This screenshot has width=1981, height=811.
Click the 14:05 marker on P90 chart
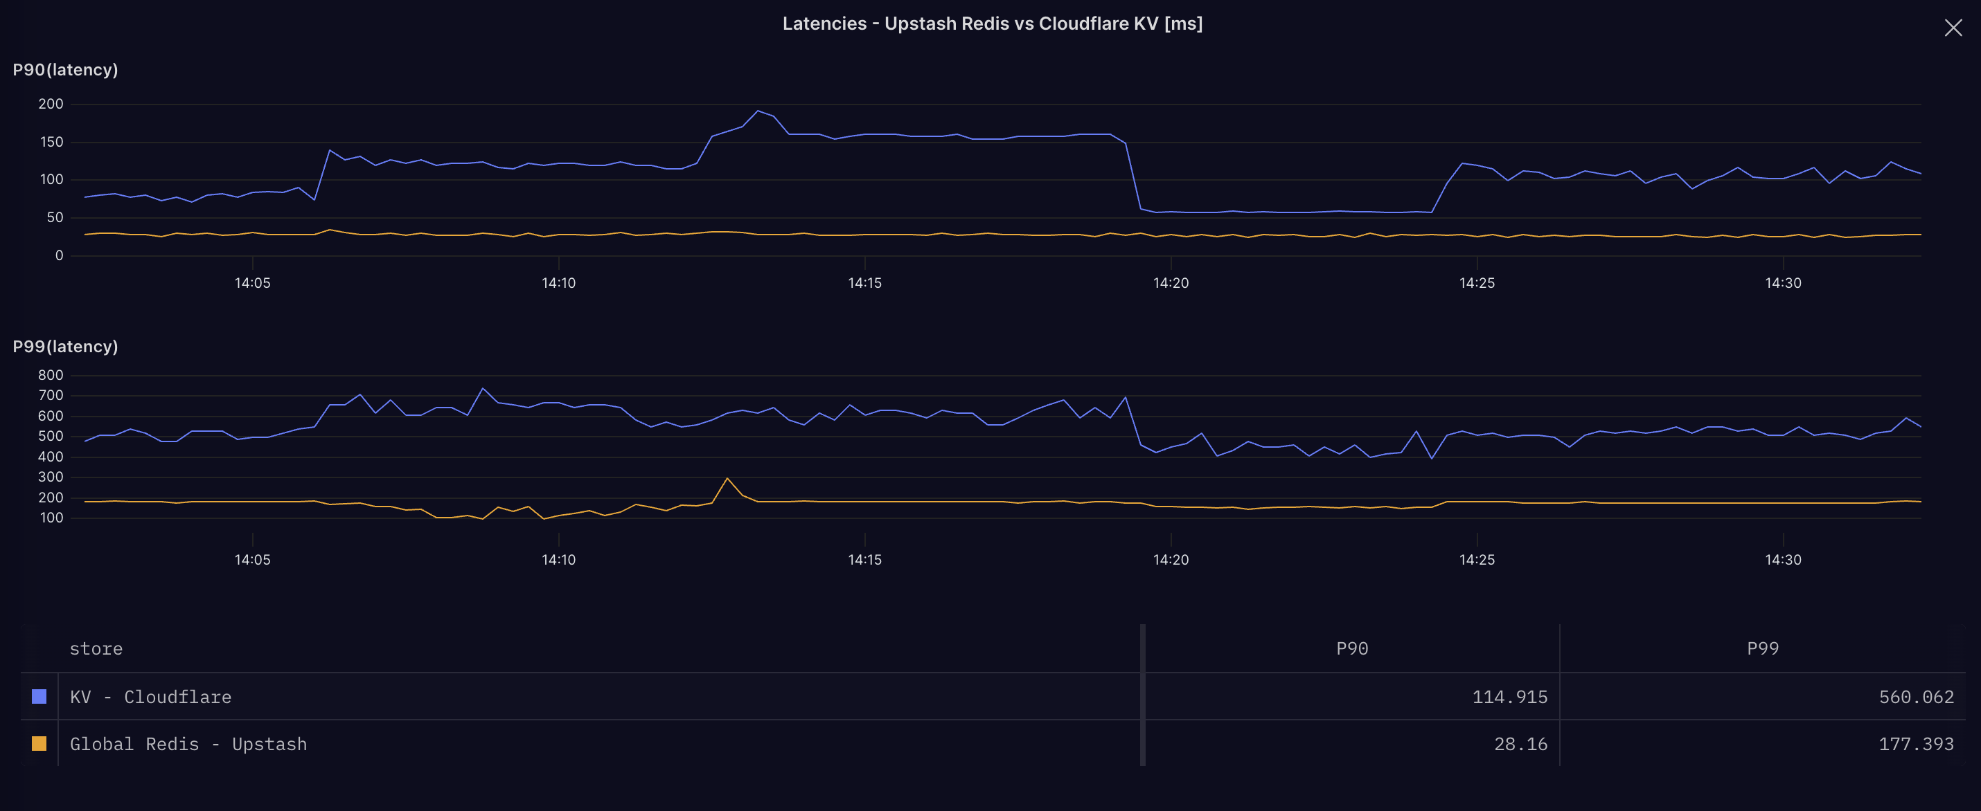[252, 282]
